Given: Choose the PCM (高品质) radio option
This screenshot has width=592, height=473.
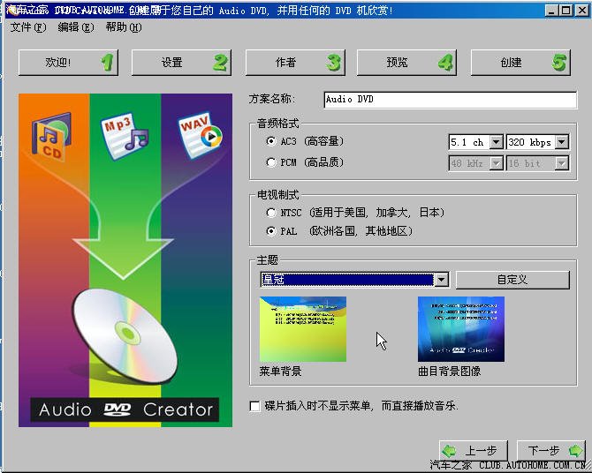Looking at the screenshot, I should 271,162.
